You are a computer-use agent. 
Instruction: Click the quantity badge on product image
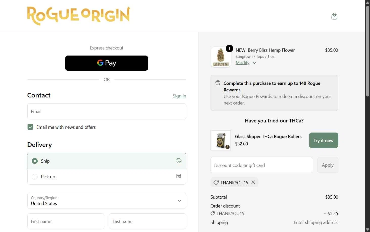(229, 48)
